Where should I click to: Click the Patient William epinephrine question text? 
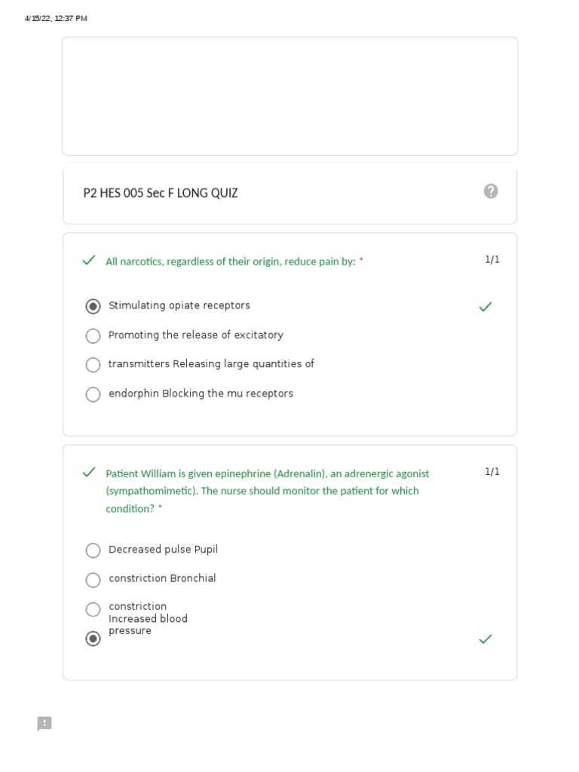click(x=267, y=491)
